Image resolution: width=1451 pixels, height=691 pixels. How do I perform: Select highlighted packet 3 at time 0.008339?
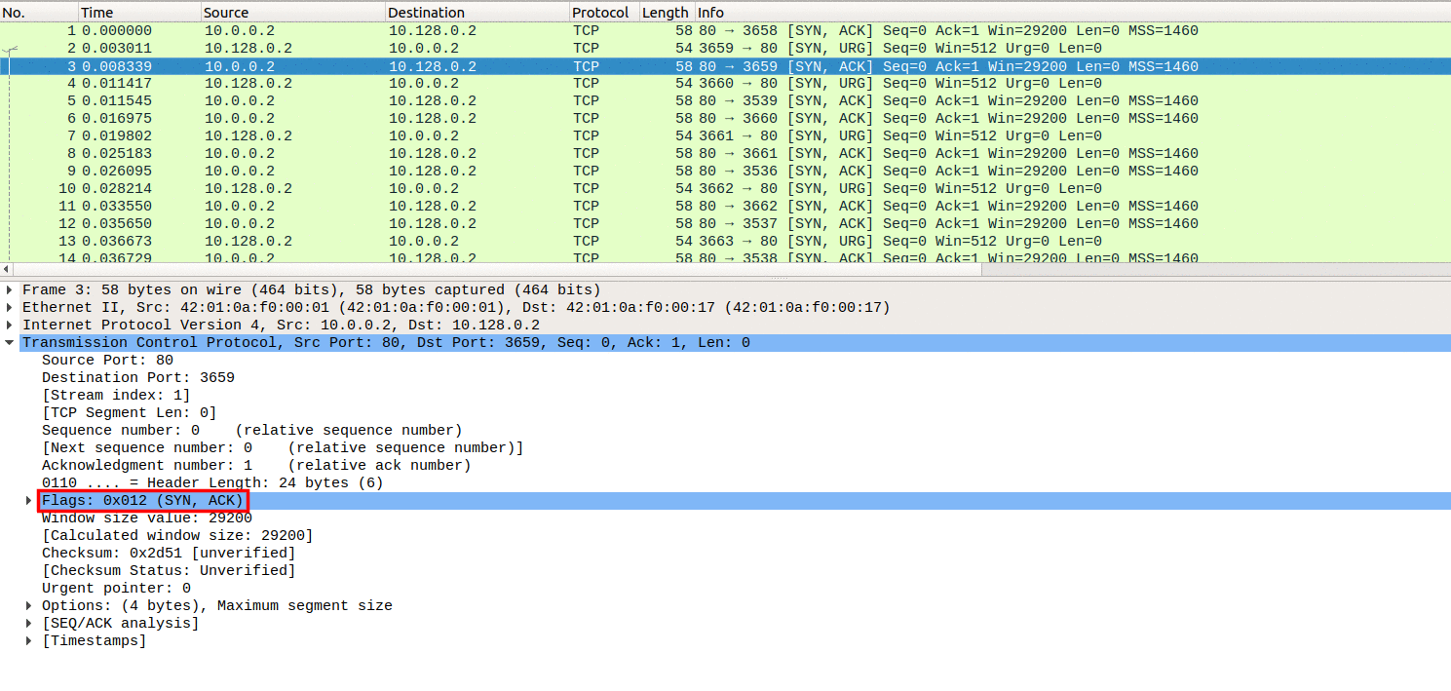pyautogui.click(x=725, y=66)
